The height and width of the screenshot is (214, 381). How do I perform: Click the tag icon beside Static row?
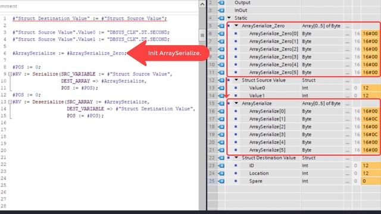[x=221, y=18]
